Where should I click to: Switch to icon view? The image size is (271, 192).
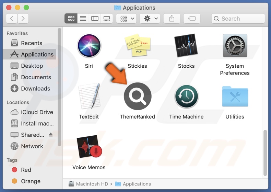(x=71, y=18)
